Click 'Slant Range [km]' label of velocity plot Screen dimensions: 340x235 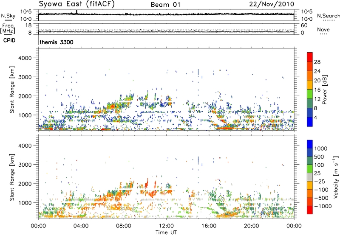pyautogui.click(x=12, y=177)
